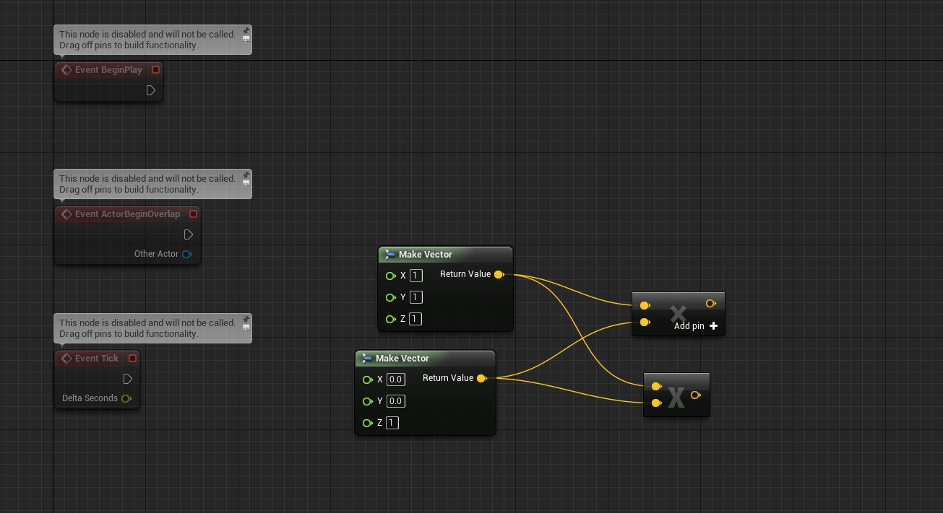943x513 pixels.
Task: Edit the X value field showing 0.0 in lower Make Vector
Action: click(x=396, y=379)
